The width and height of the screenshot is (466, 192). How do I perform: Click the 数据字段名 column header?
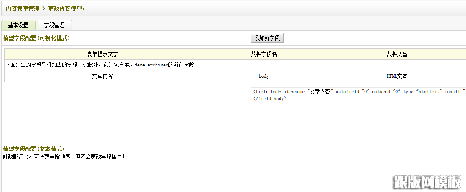tap(264, 54)
